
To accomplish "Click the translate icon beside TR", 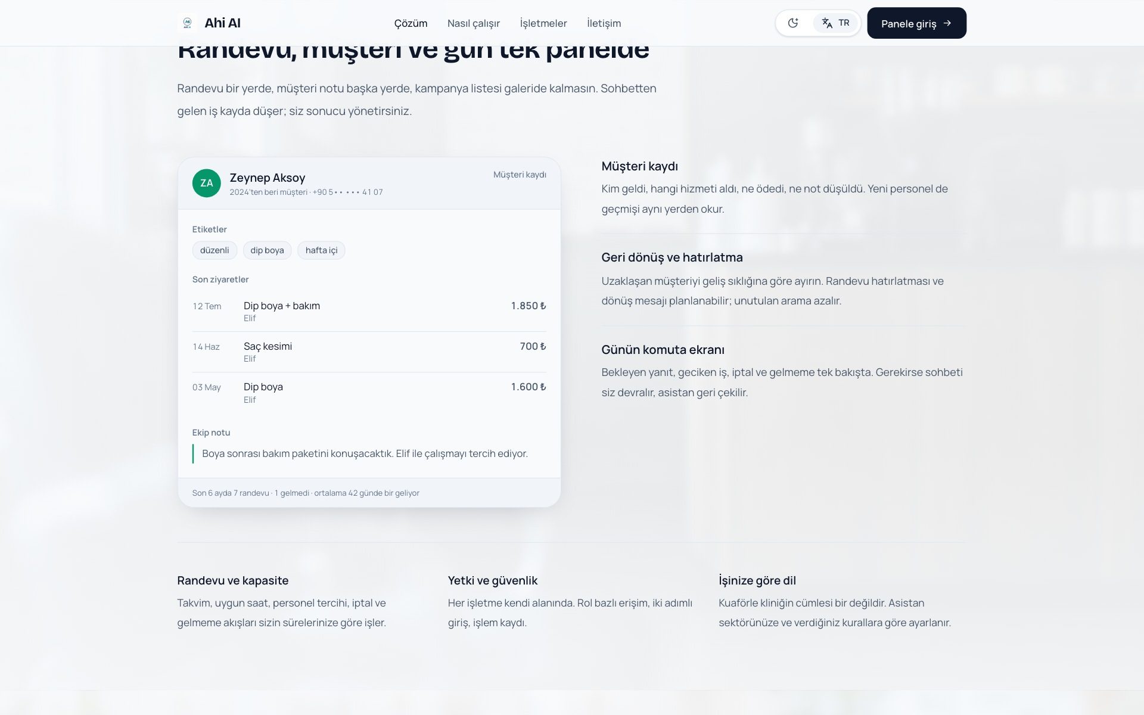I will click(827, 23).
